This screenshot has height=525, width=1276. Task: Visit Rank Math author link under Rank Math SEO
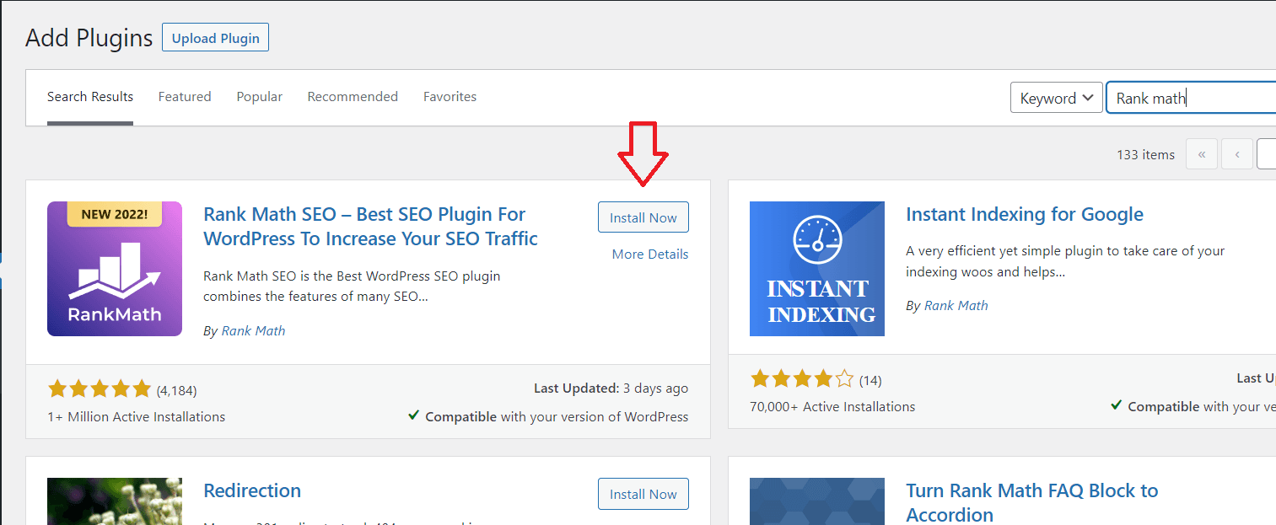click(253, 330)
